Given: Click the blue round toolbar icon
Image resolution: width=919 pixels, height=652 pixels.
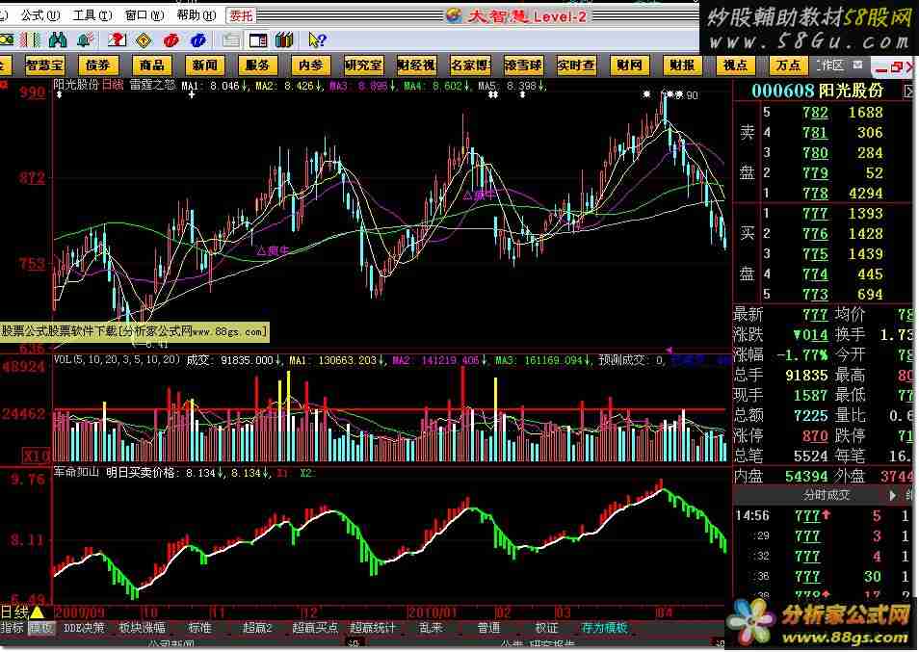Looking at the screenshot, I should coord(198,39).
